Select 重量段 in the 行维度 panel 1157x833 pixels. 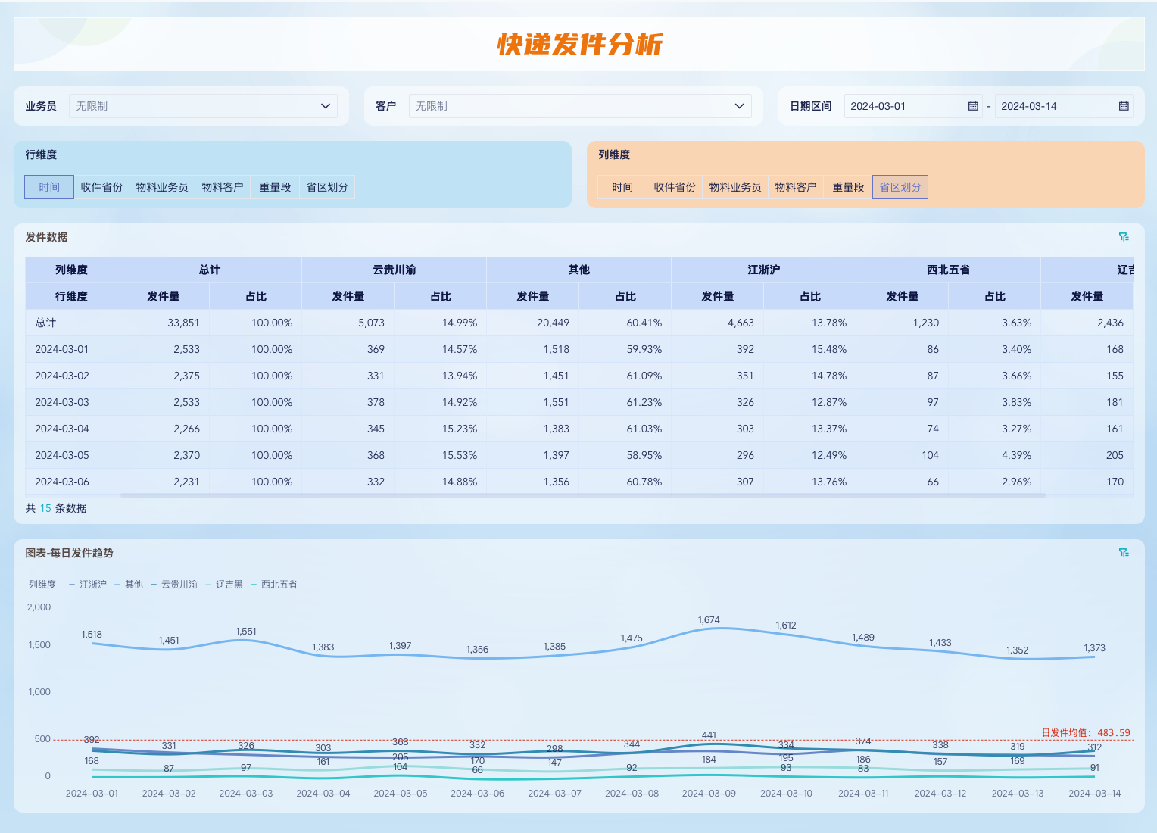(x=275, y=187)
